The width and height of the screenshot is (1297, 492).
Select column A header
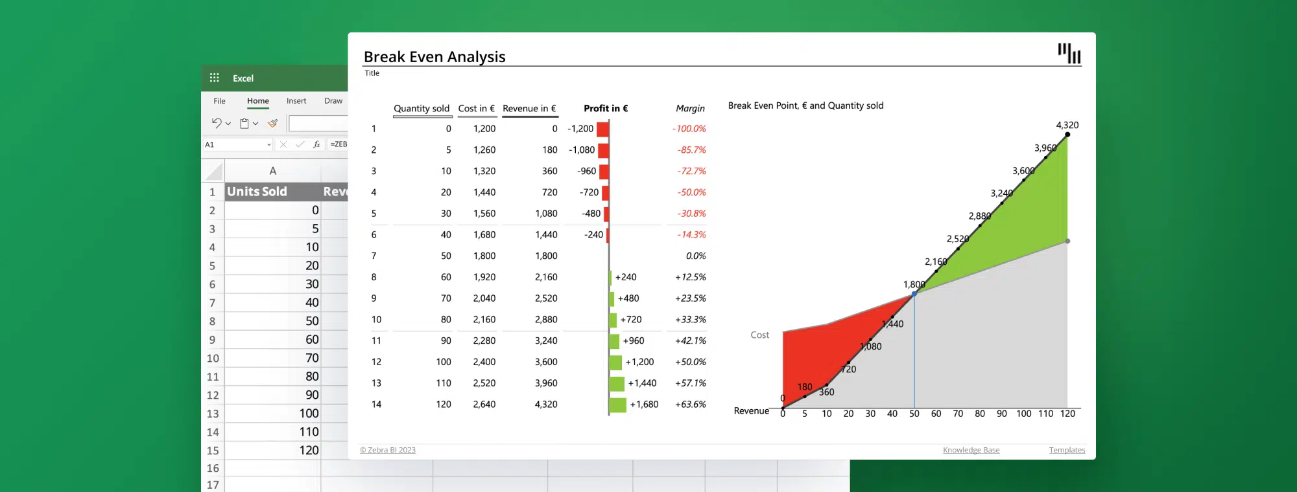coord(273,171)
